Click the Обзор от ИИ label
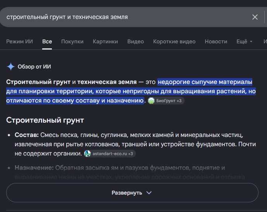Viewport: 267px width, 212px height. pyautogui.click(x=34, y=67)
